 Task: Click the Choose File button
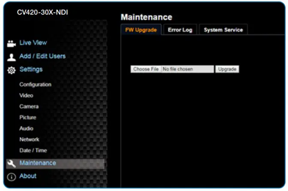click(146, 69)
